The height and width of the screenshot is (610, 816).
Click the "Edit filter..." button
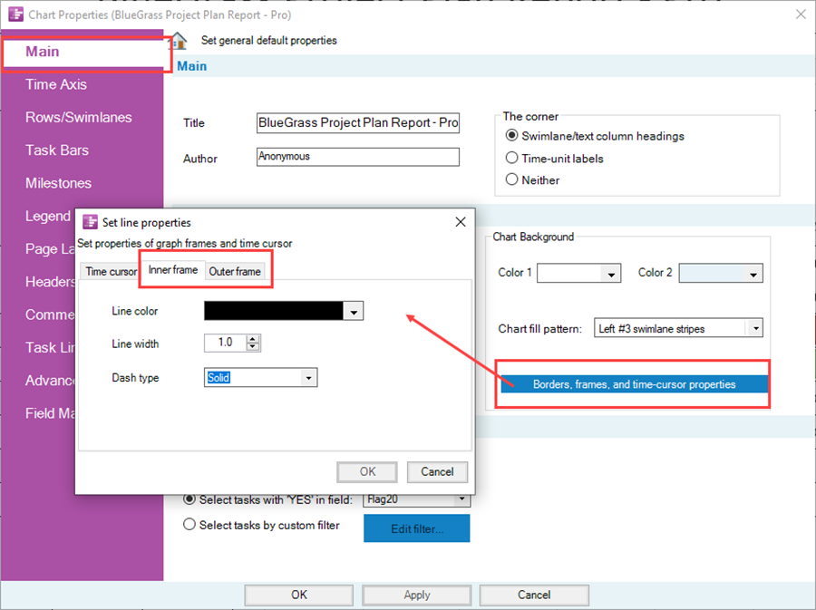pos(416,528)
